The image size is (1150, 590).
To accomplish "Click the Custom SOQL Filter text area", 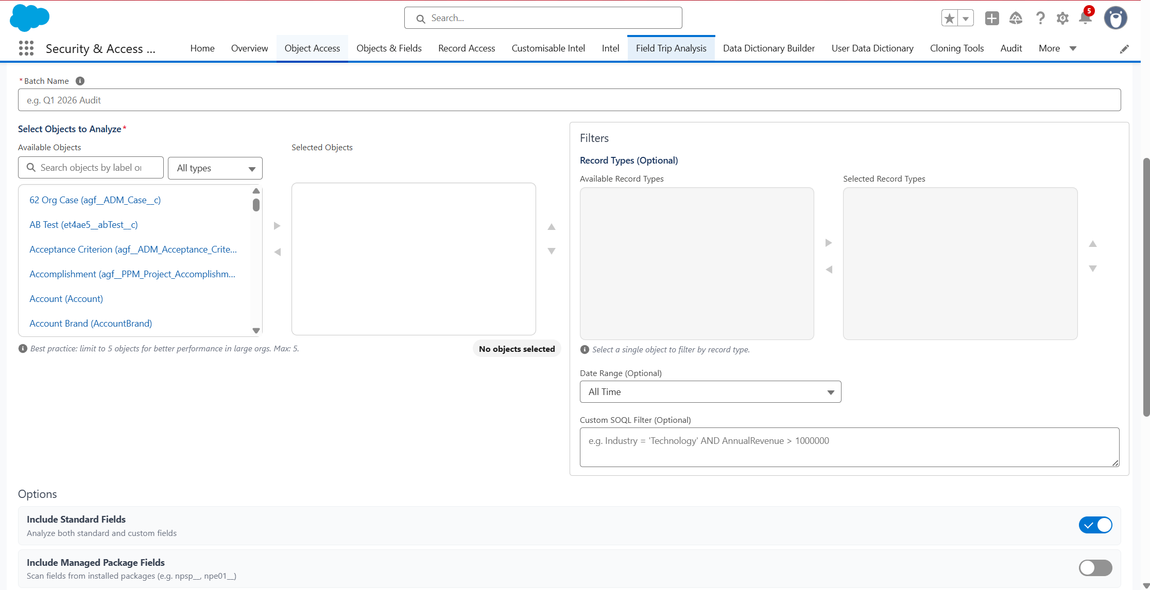I will coord(850,448).
